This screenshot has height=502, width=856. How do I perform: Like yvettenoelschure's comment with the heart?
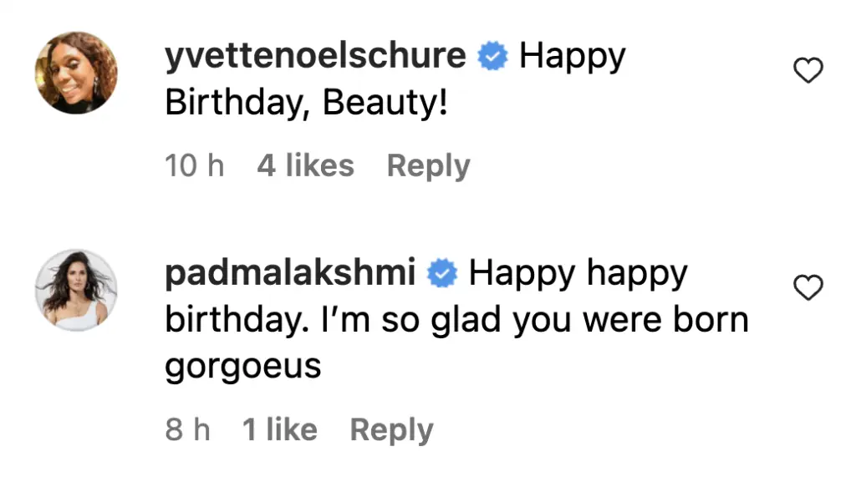pyautogui.click(x=808, y=73)
